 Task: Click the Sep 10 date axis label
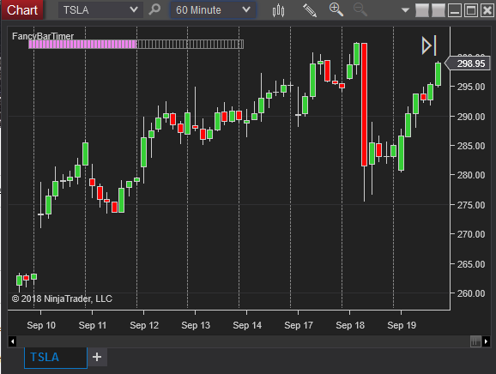pyautogui.click(x=41, y=325)
